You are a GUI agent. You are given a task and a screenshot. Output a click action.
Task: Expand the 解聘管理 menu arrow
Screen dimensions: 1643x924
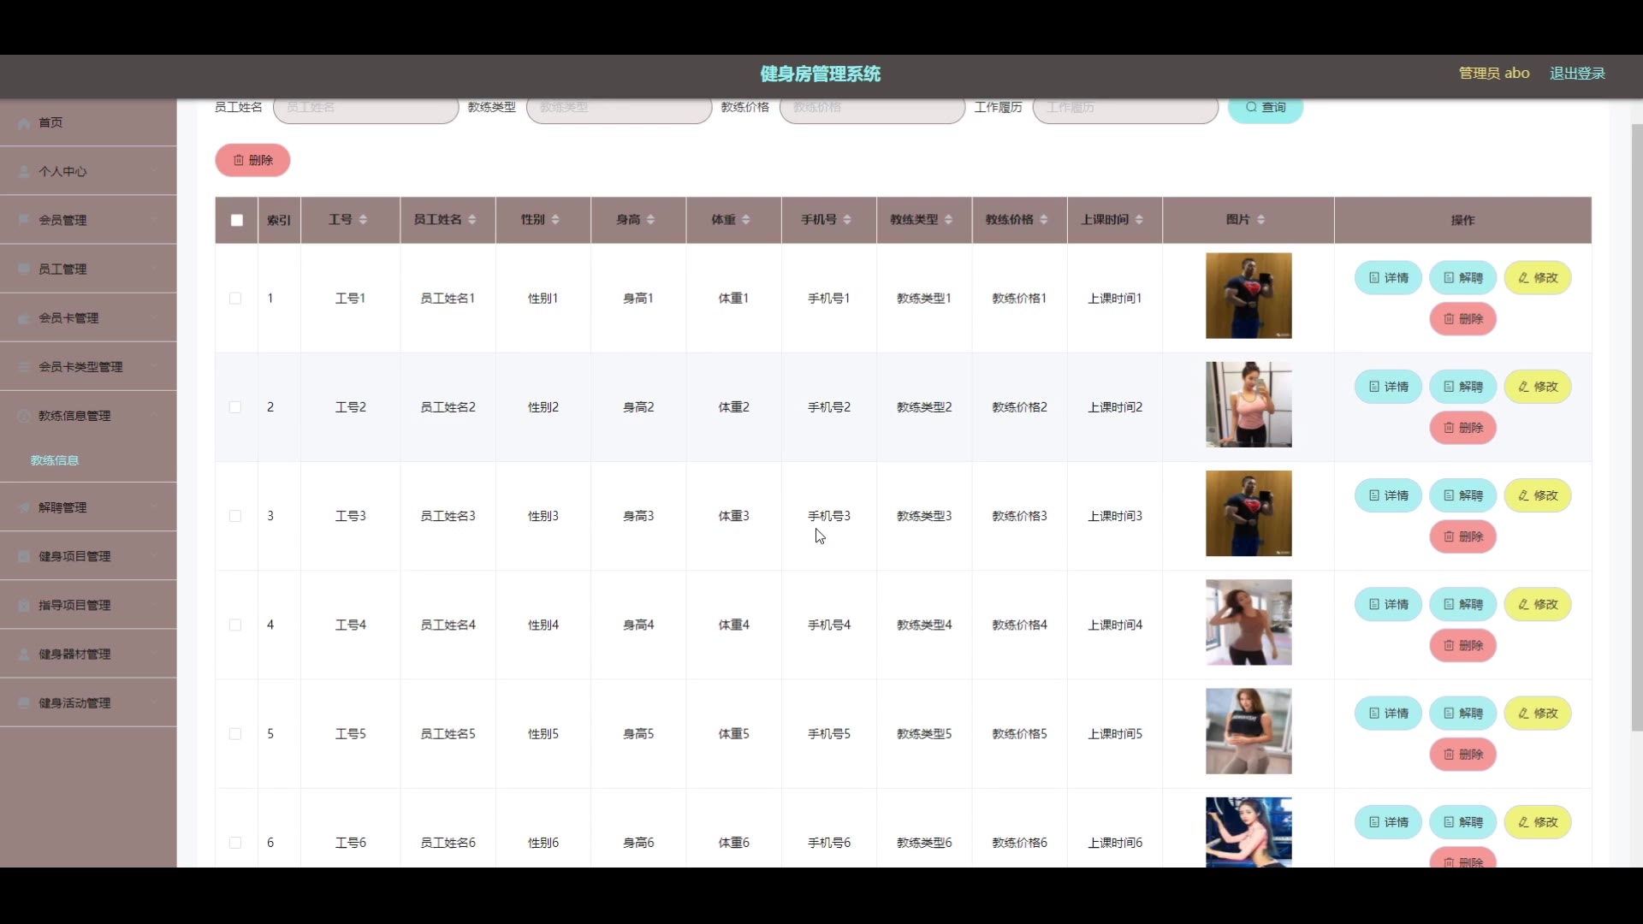point(154,507)
